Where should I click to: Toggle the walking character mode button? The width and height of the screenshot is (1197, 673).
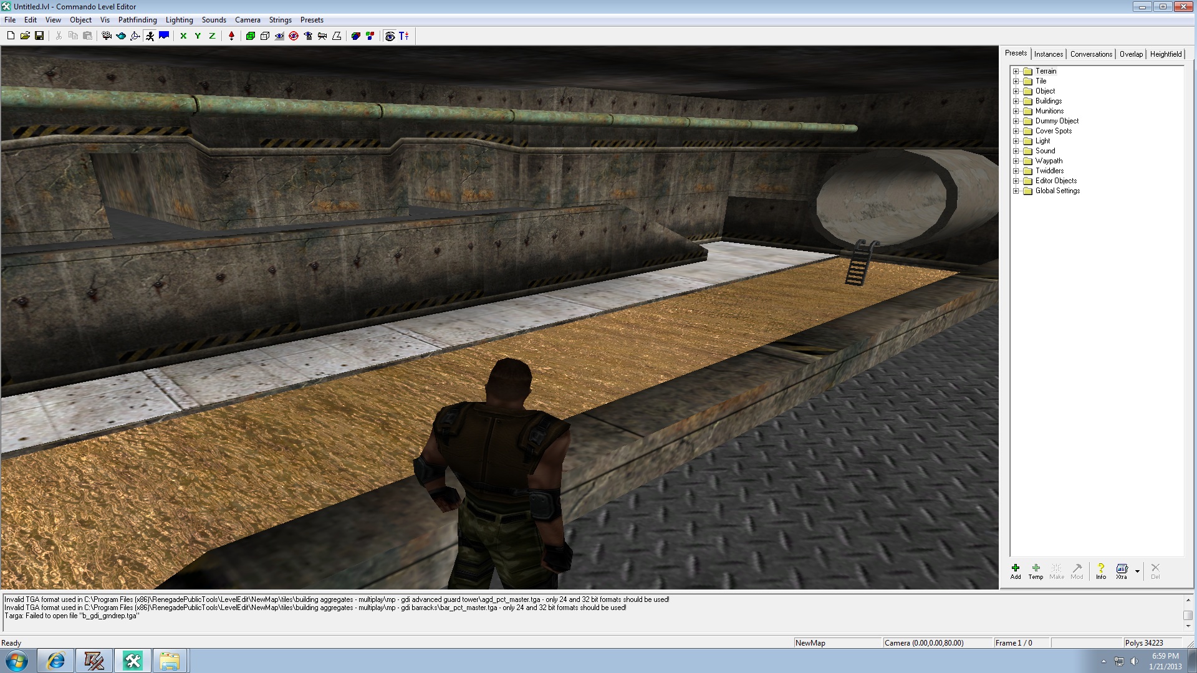[150, 36]
